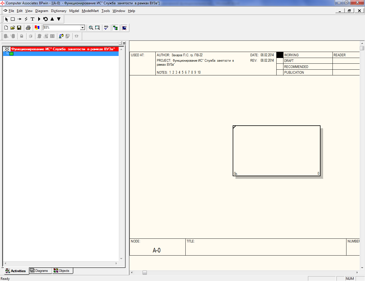Select the Precedence Arrow tool
Screen dimensions: 365x281
[19, 19]
